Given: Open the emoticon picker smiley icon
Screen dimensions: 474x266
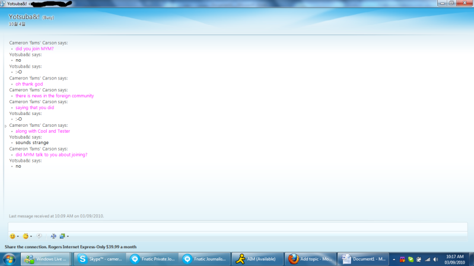Looking at the screenshot, I should coord(12,236).
